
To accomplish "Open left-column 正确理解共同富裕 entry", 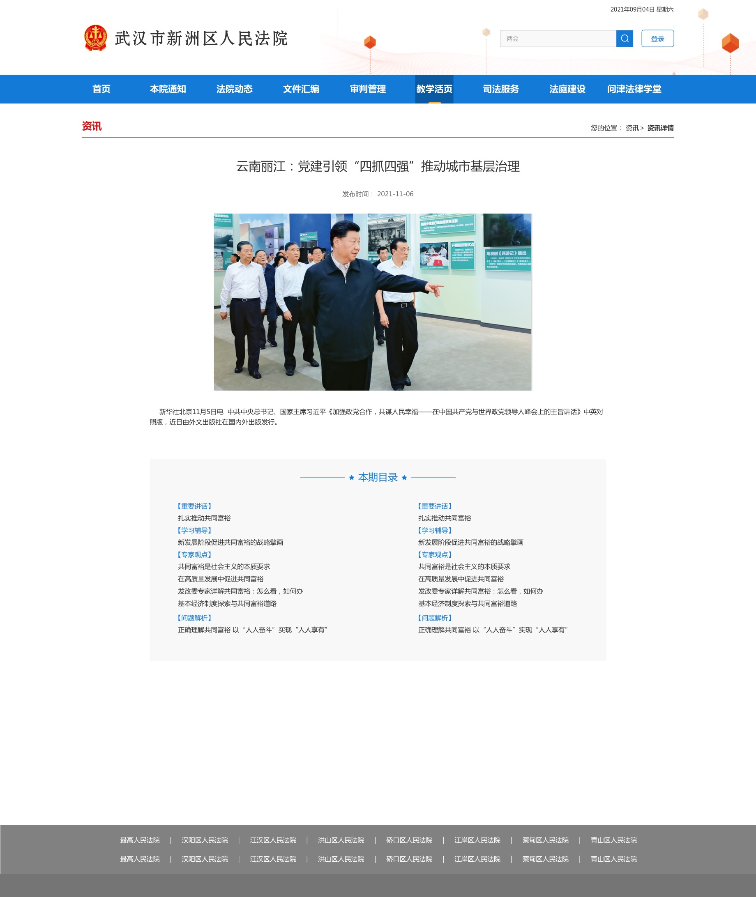I will 253,630.
